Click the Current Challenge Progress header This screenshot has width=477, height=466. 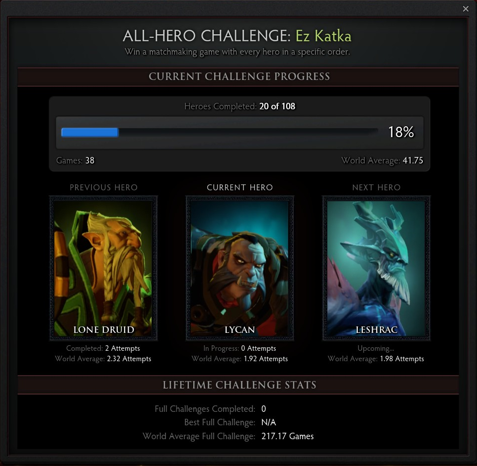click(x=238, y=77)
